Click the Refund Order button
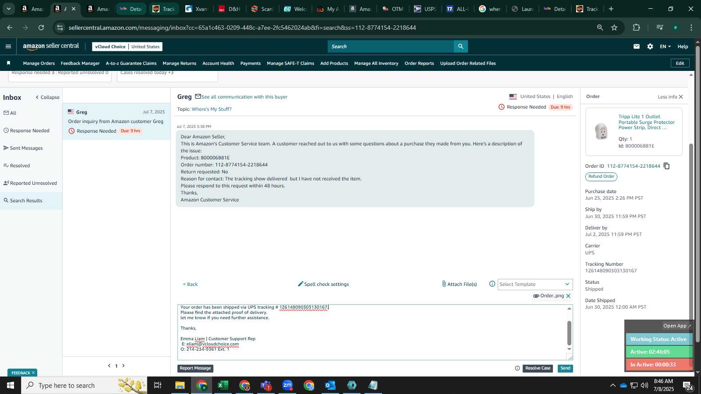Viewport: 701px width, 394px height. click(x=601, y=176)
